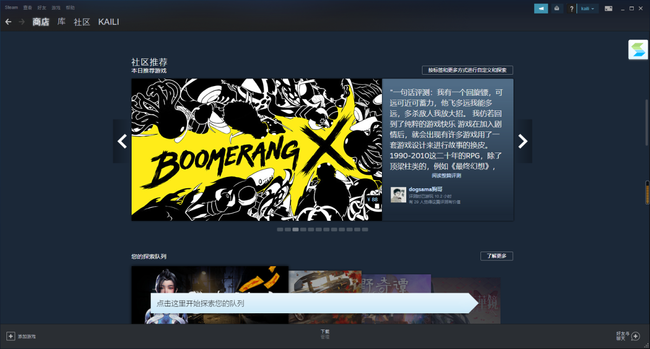Click 好友与聊天 label at bottom right
This screenshot has width=650, height=349.
[x=623, y=336]
